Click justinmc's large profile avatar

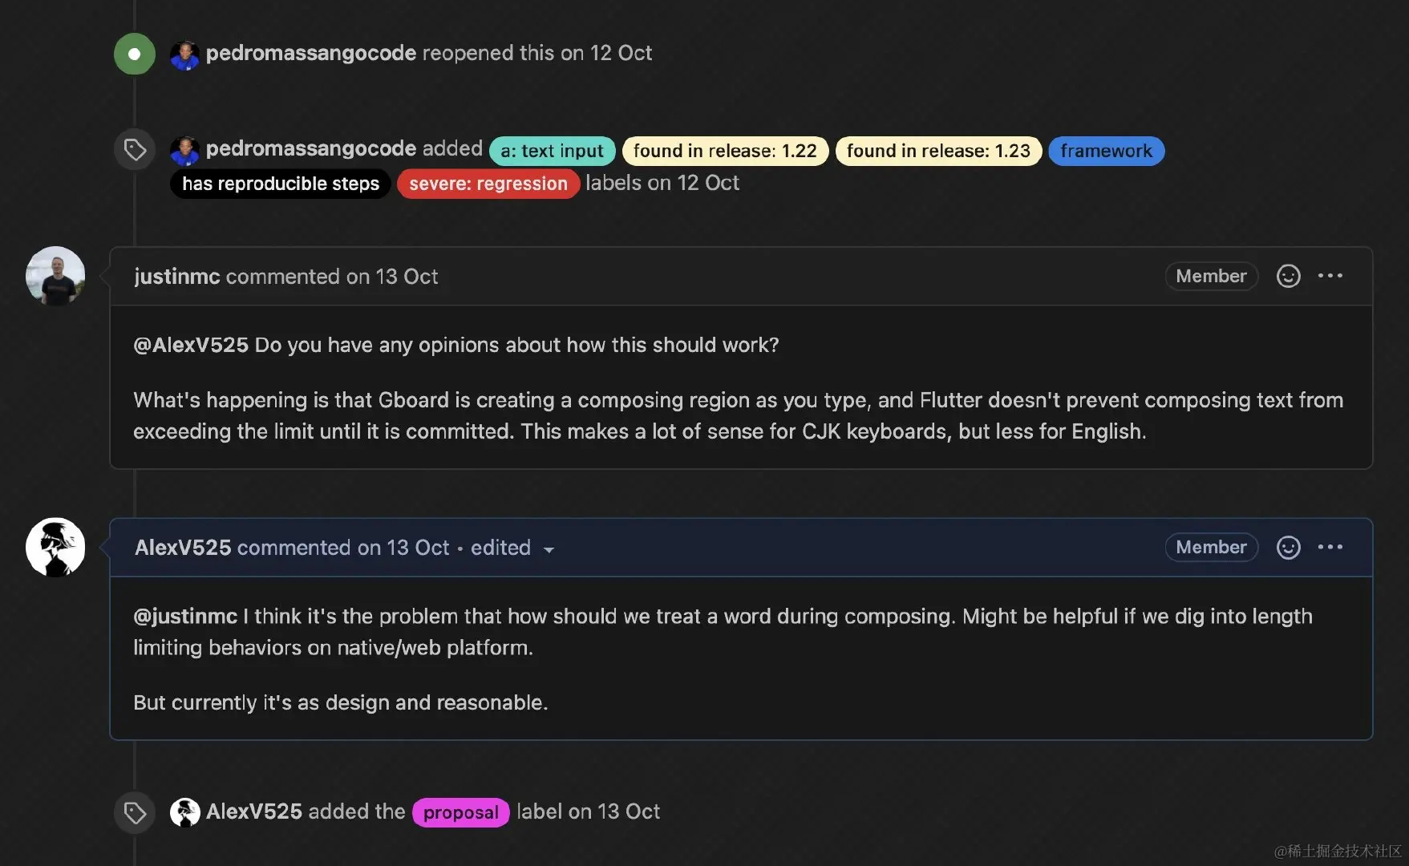55,276
